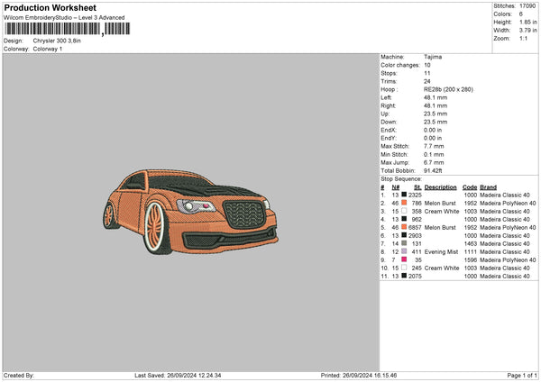The height and width of the screenshot is (382, 541).
Task: Select the grey swatch in stop 7
Action: (403, 243)
